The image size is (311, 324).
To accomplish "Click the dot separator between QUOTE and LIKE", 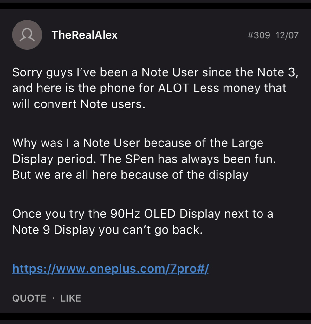I will (53, 298).
